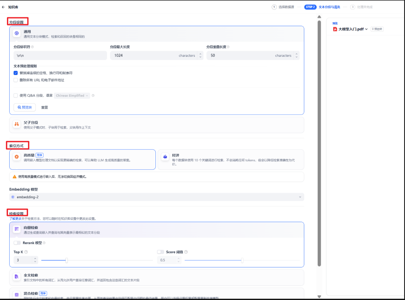Image resolution: width=405 pixels, height=300 pixels.
Task: Click the Top K stepper arrows
Action: (35, 260)
